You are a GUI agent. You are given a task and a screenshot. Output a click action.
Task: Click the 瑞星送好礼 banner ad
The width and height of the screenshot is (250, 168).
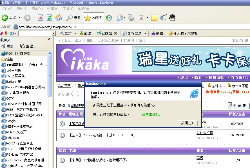[x=191, y=59]
